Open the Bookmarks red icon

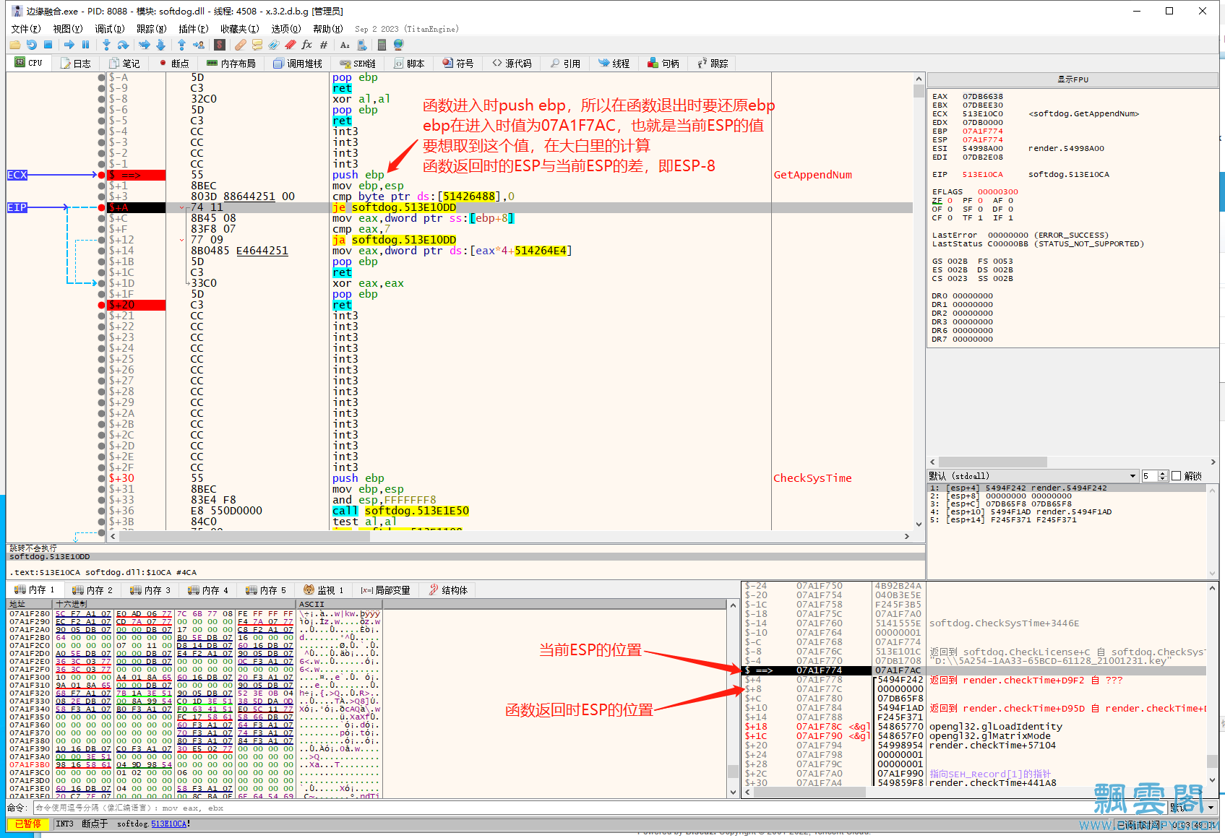[291, 45]
